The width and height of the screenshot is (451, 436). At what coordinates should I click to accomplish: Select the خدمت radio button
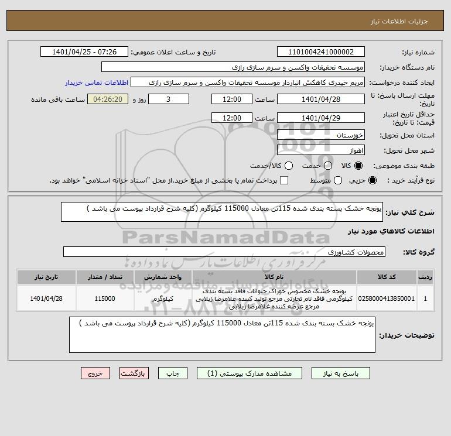328,166
